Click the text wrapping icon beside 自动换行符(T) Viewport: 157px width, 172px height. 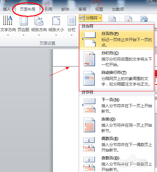pos(89,78)
